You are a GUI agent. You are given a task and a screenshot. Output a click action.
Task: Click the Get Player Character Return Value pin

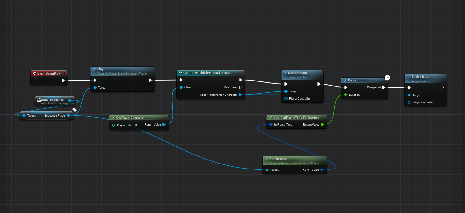[163, 125]
